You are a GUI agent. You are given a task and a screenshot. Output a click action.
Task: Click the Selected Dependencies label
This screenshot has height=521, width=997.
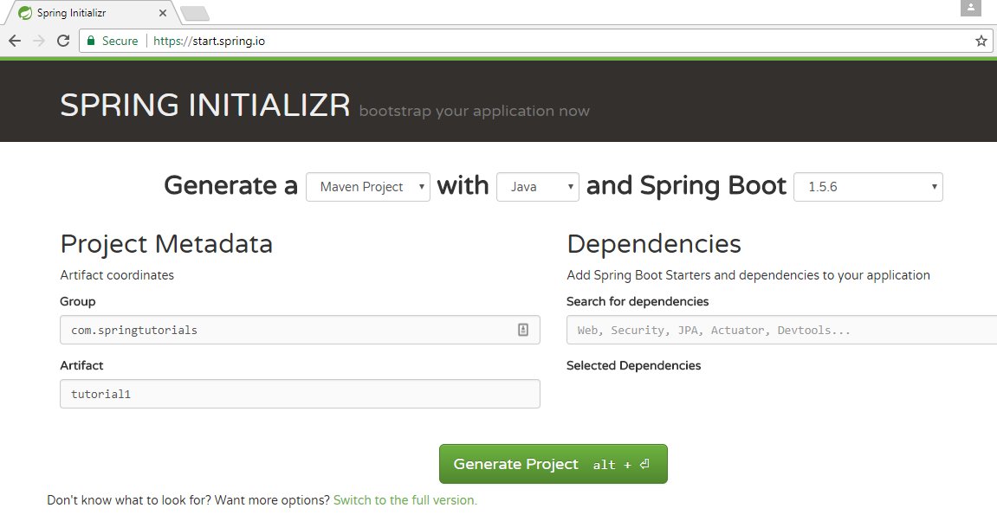tap(633, 365)
